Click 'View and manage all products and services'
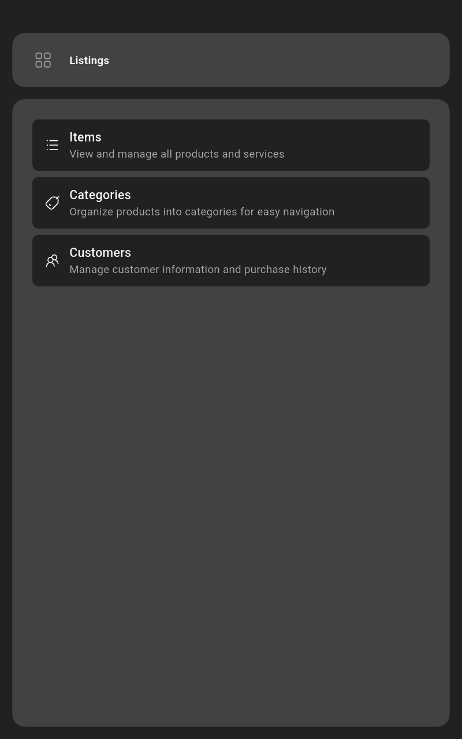This screenshot has width=462, height=739. (177, 154)
